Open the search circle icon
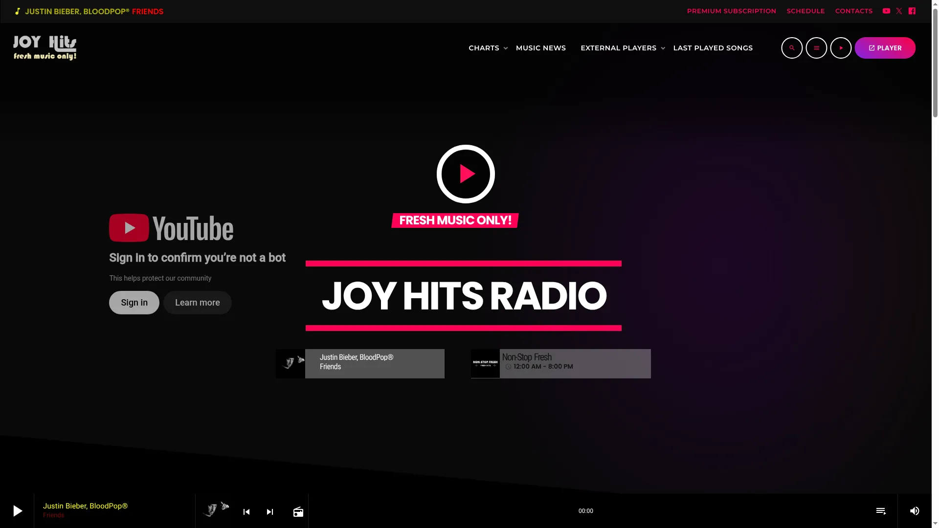Viewport: 939px width, 528px height. click(792, 48)
